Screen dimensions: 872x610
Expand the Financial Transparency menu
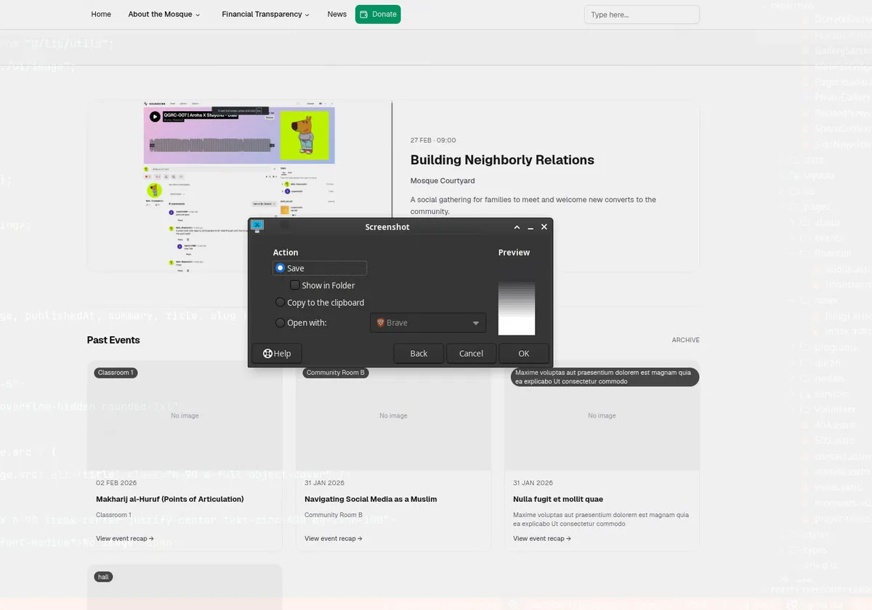(265, 15)
